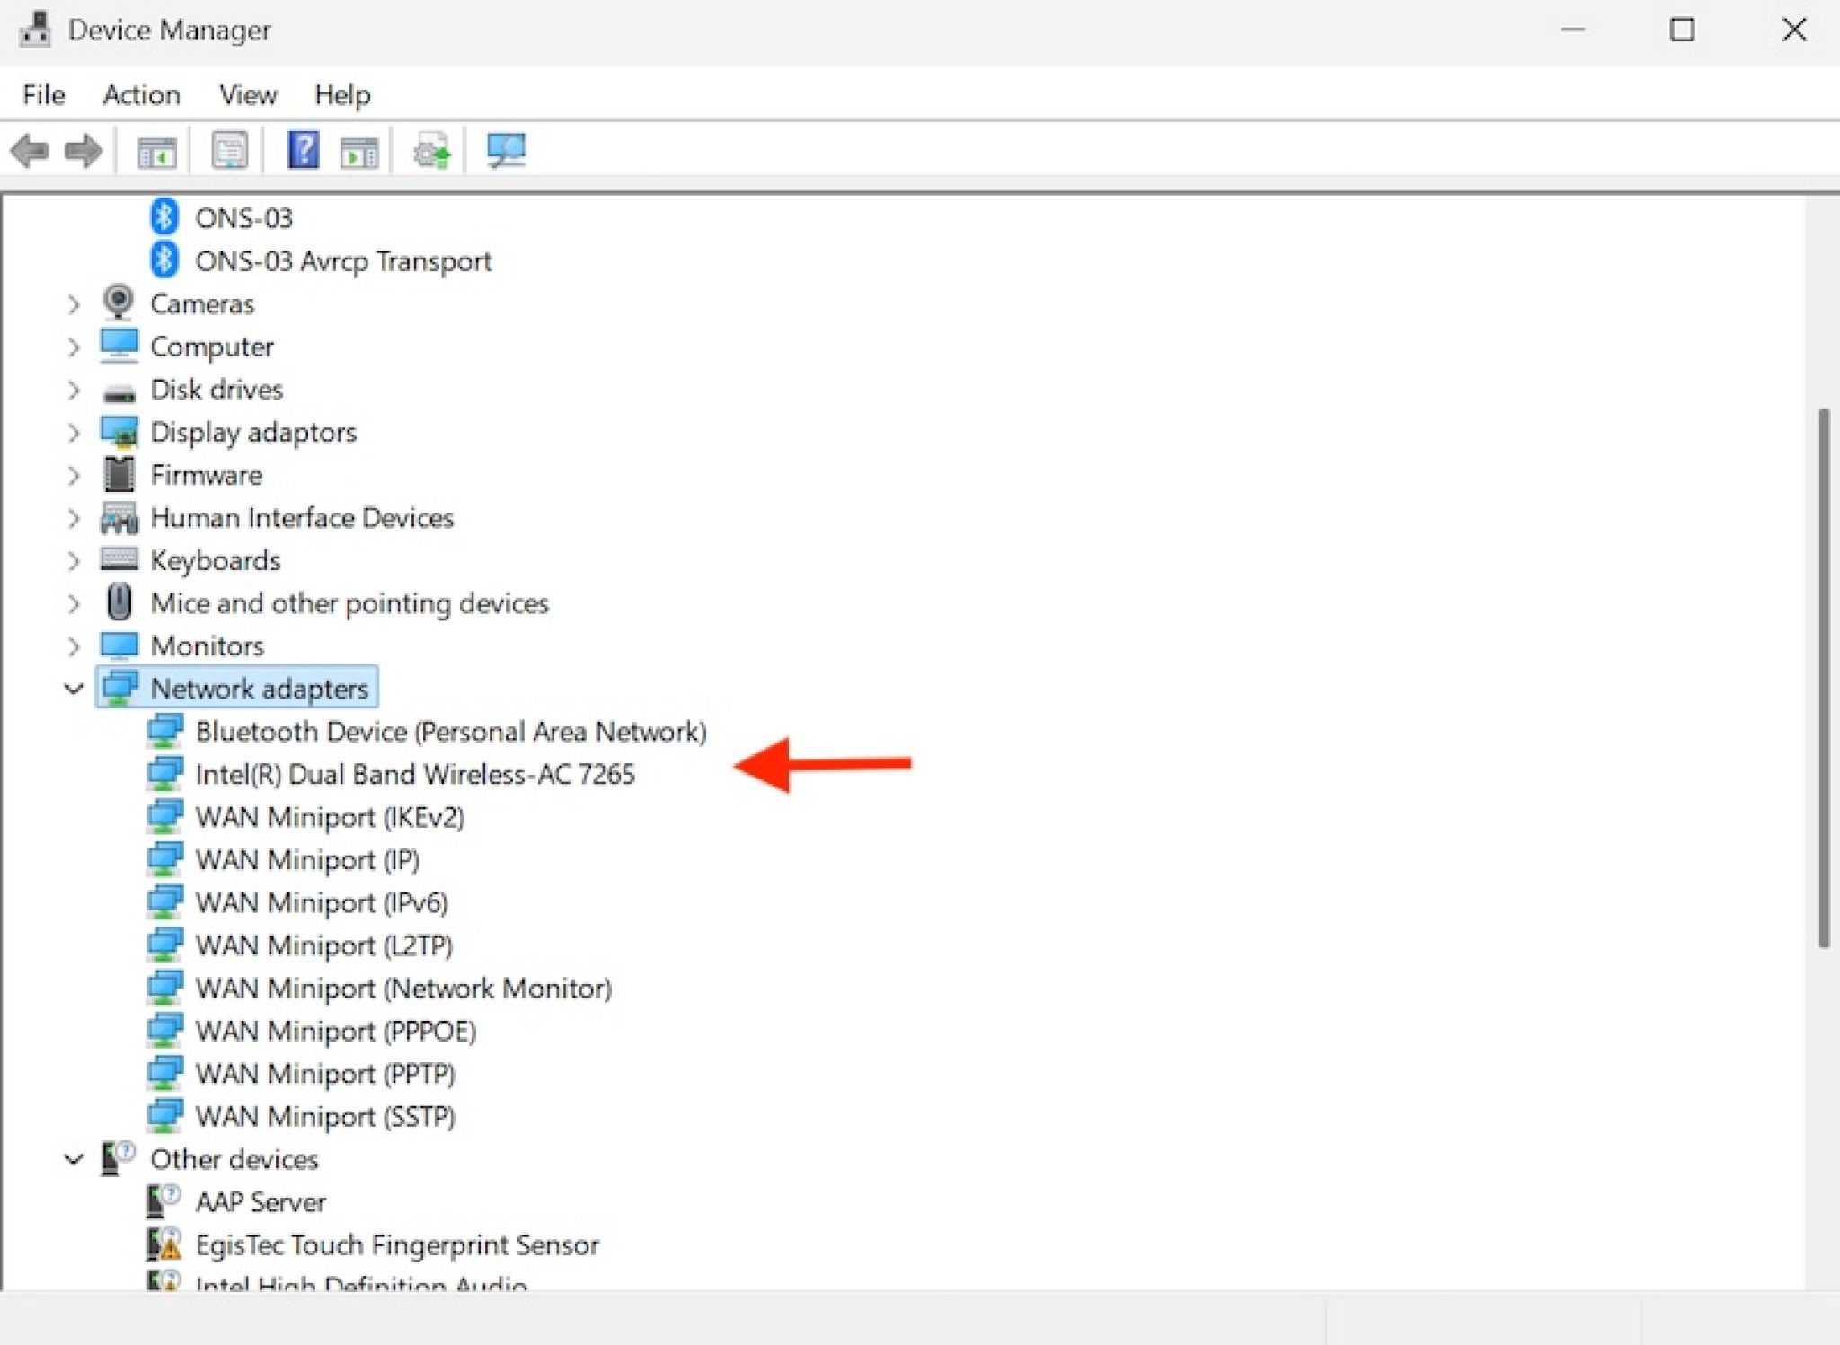
Task: Collapse the Network adapters category
Action: 75,689
